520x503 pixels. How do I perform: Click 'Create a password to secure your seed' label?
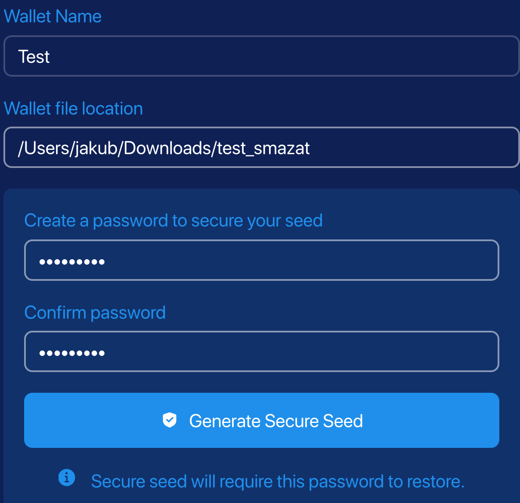173,220
